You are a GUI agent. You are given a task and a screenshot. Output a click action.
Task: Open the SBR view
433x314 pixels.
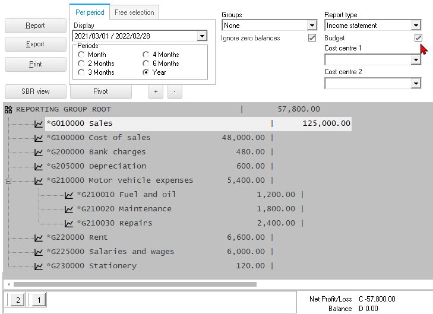click(35, 91)
